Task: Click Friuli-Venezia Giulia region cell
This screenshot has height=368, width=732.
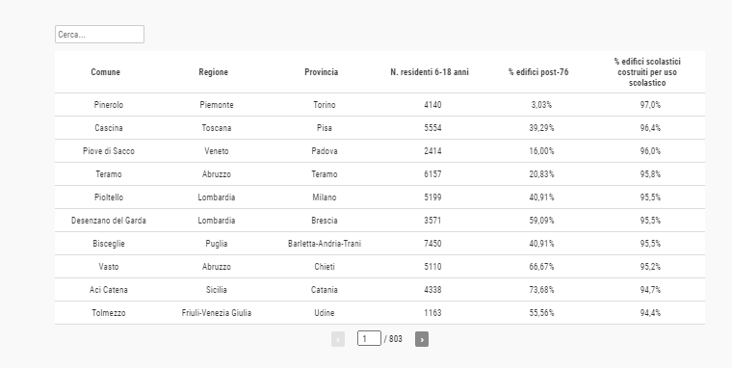Action: point(216,313)
